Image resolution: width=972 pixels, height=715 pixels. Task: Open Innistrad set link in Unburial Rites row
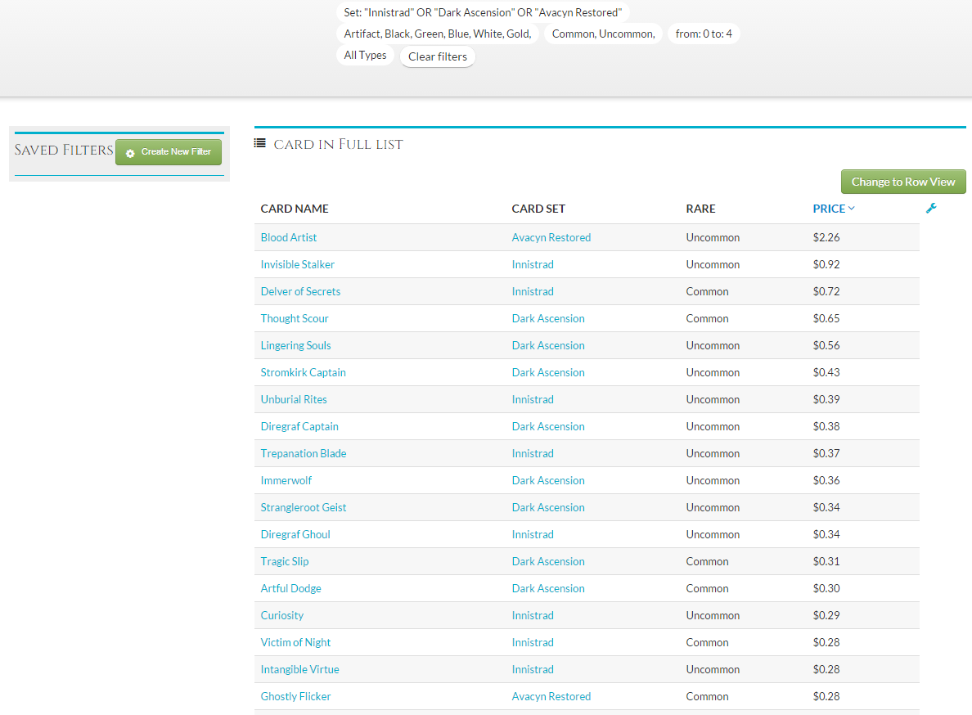click(x=533, y=400)
